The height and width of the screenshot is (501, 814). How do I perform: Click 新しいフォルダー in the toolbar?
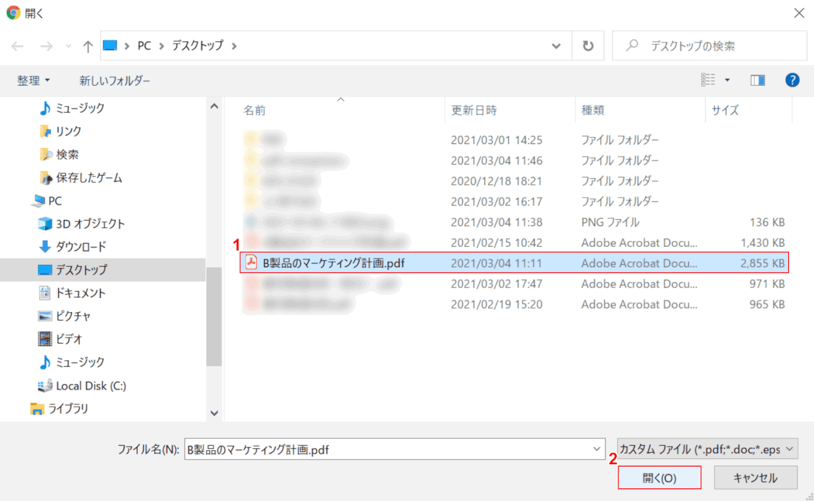tap(115, 81)
